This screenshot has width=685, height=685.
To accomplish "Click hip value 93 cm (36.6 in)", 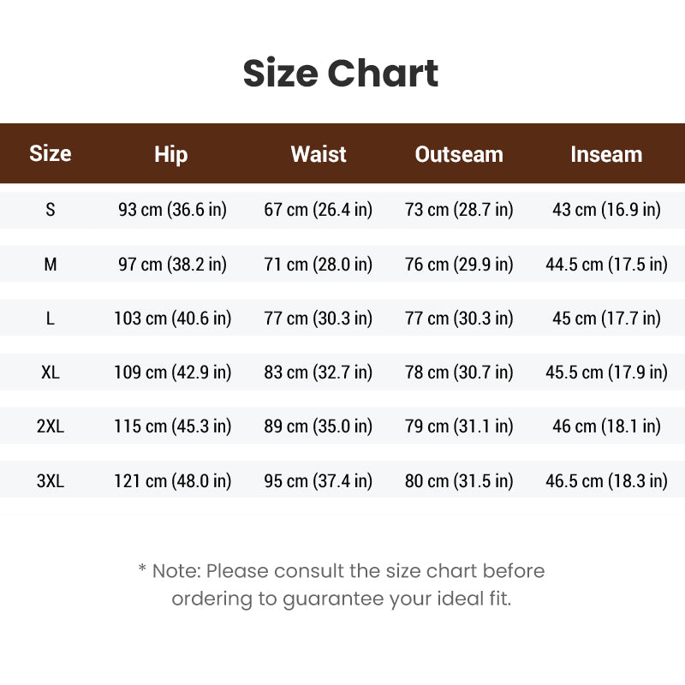I will tap(173, 210).
